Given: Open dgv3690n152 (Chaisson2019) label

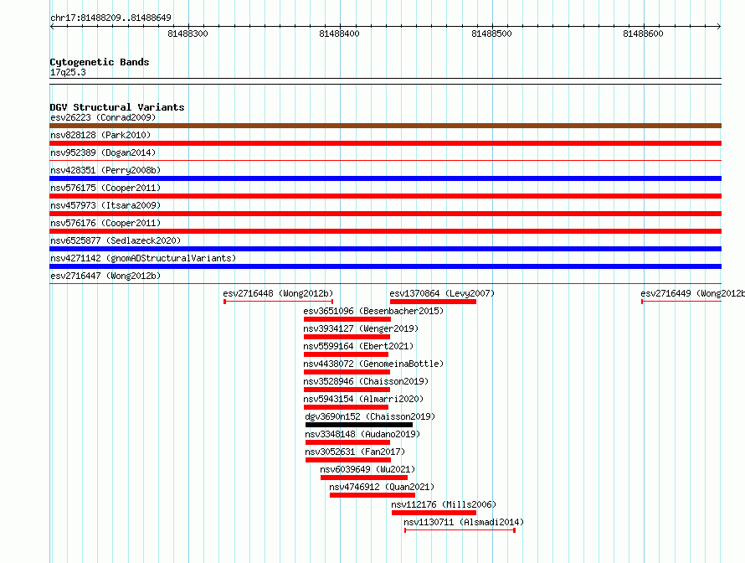Looking at the screenshot, I should pyautogui.click(x=370, y=416).
